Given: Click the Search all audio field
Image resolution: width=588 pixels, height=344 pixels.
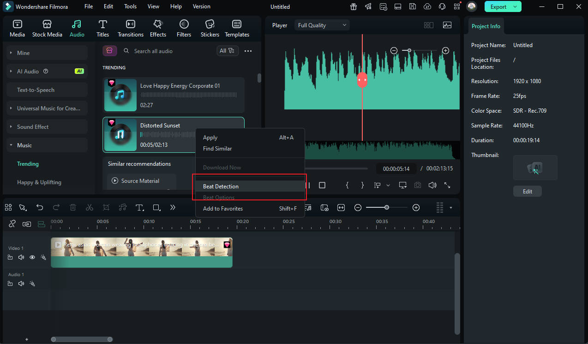Looking at the screenshot, I should [x=166, y=51].
